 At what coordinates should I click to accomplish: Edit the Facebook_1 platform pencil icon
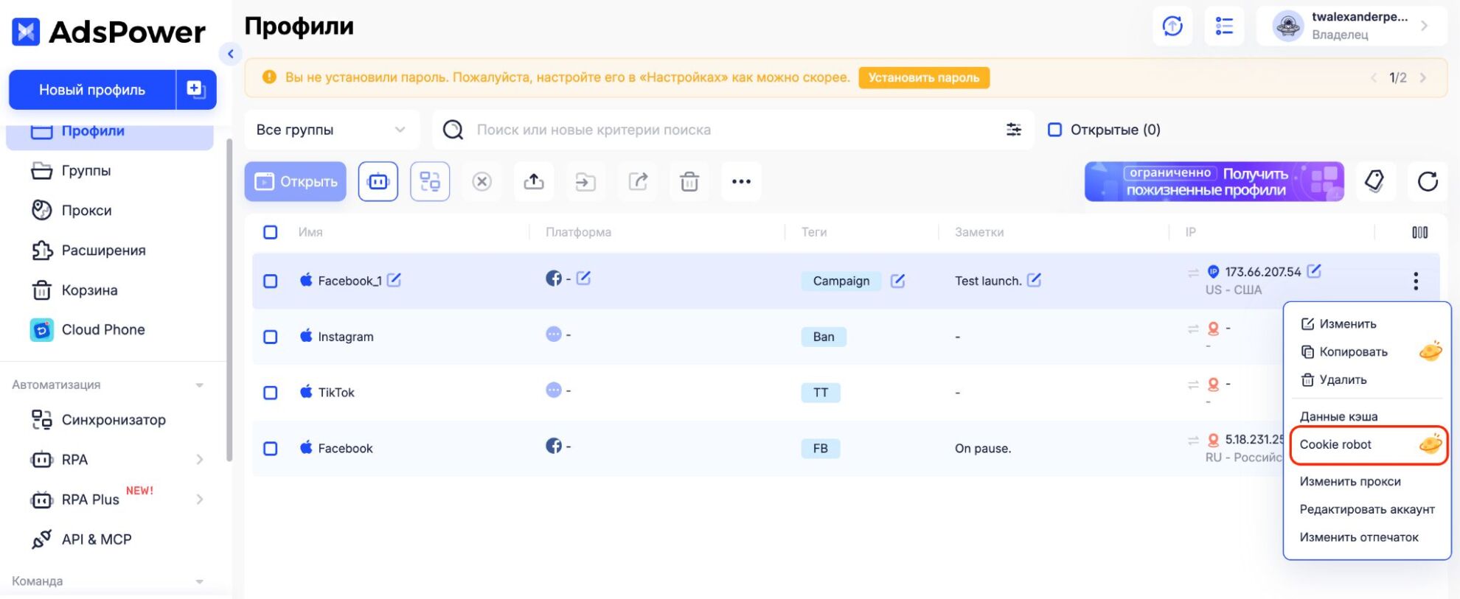583,278
